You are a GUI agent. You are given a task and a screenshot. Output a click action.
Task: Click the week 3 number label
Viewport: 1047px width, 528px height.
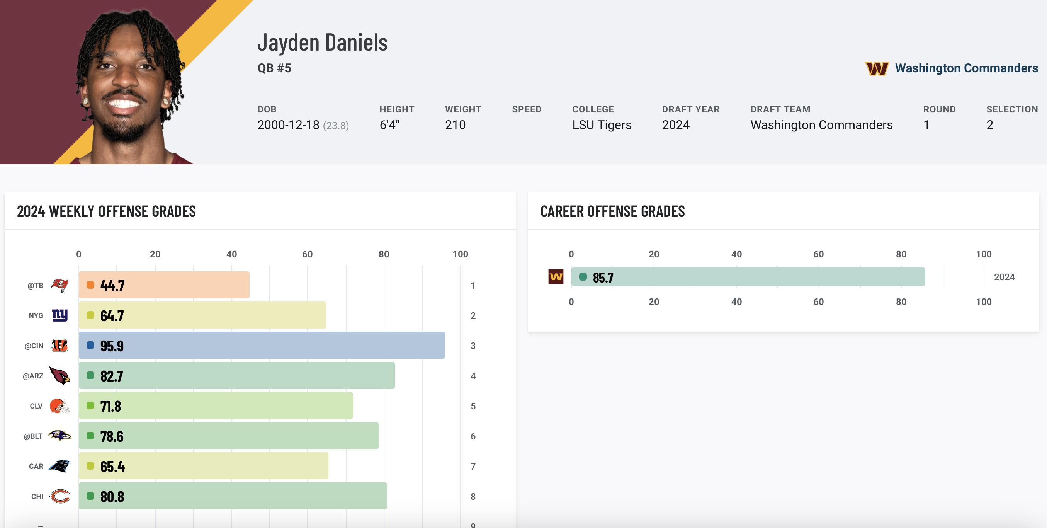click(473, 346)
